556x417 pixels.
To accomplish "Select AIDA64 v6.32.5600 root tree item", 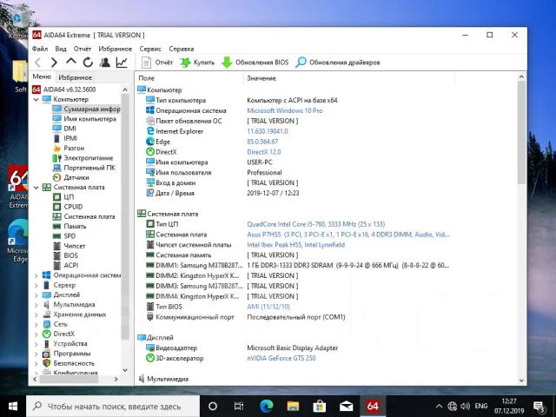I will point(63,89).
